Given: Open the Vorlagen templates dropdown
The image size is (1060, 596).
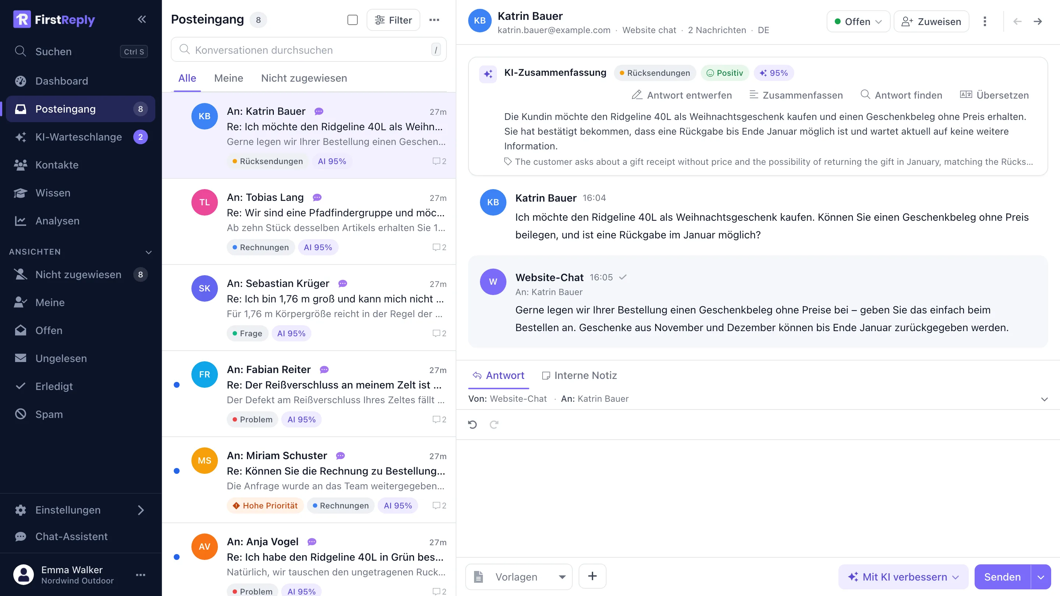Looking at the screenshot, I should pyautogui.click(x=519, y=577).
